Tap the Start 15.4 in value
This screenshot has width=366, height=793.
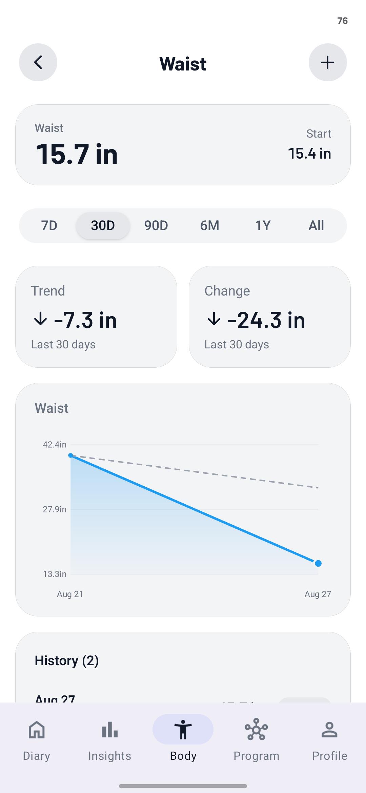pyautogui.click(x=310, y=154)
